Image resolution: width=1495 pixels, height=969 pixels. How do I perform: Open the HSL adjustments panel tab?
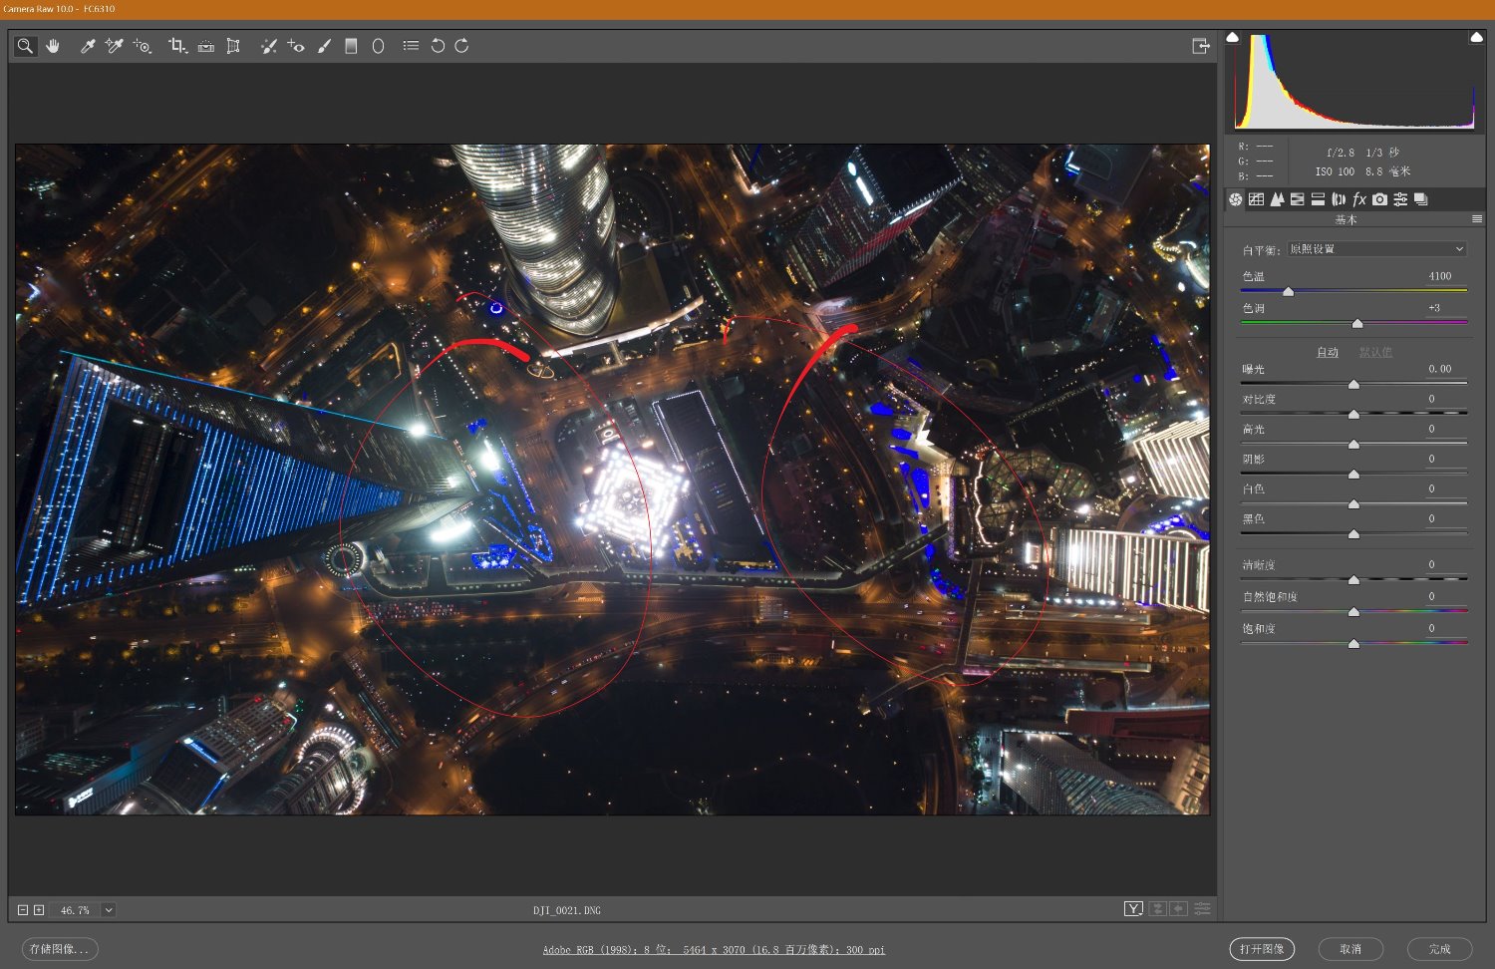tap(1298, 199)
